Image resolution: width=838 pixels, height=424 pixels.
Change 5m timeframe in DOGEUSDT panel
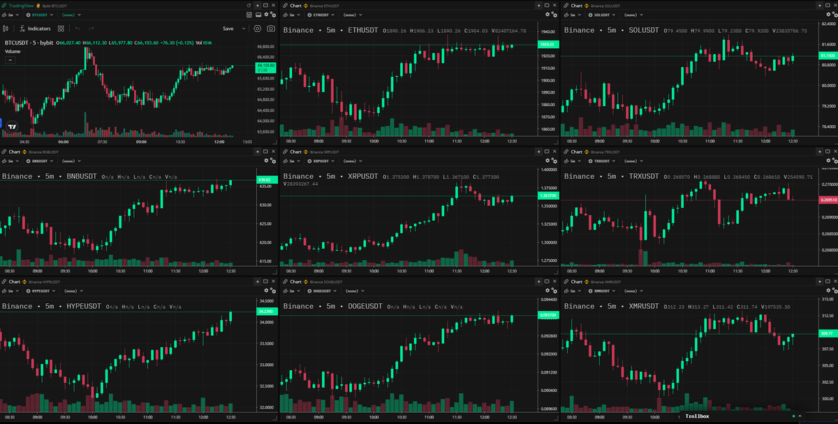click(292, 291)
